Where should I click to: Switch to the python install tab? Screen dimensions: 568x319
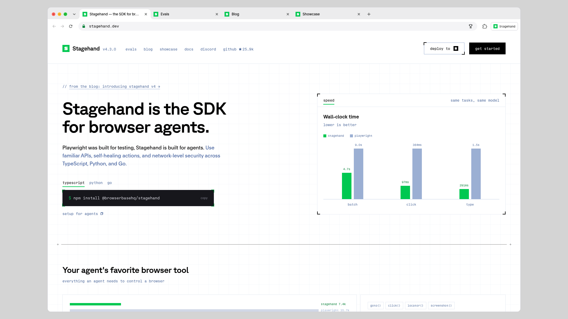96,183
